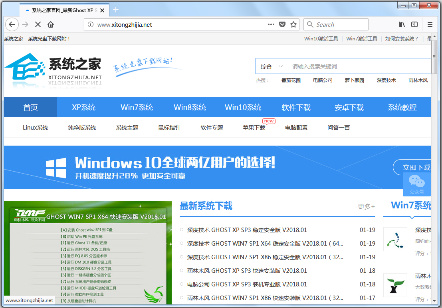Click the green GHOST WIN7 SP1 X64 slideshow image
Image resolution: width=442 pixels, height=308 pixels.
point(88,253)
